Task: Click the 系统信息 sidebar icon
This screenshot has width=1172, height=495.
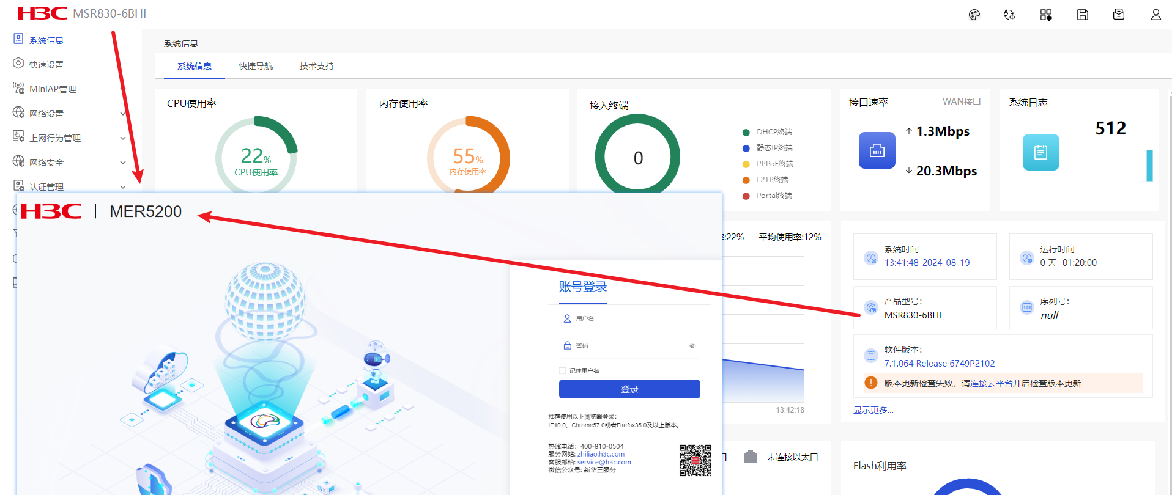Action: tap(18, 39)
